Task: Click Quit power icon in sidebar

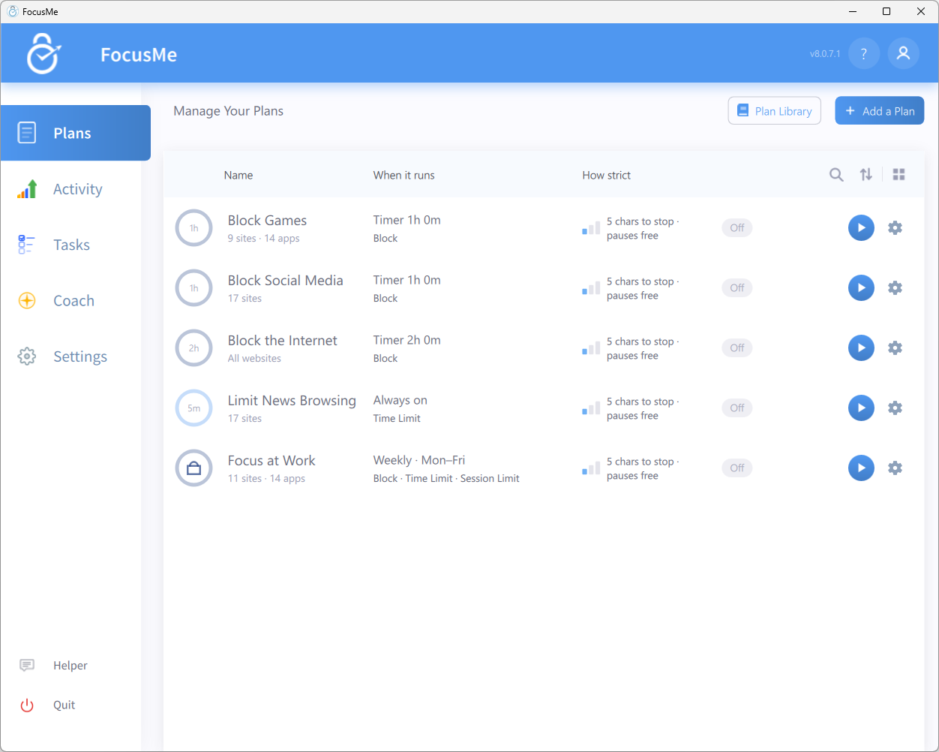Action: coord(27,705)
